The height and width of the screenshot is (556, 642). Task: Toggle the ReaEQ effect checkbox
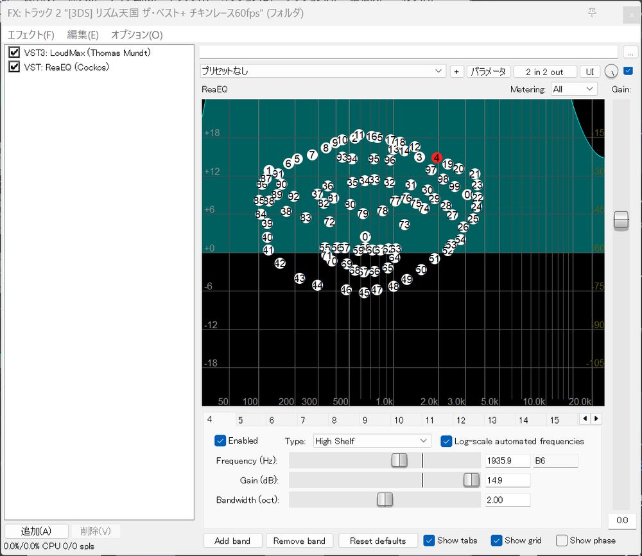(x=14, y=67)
